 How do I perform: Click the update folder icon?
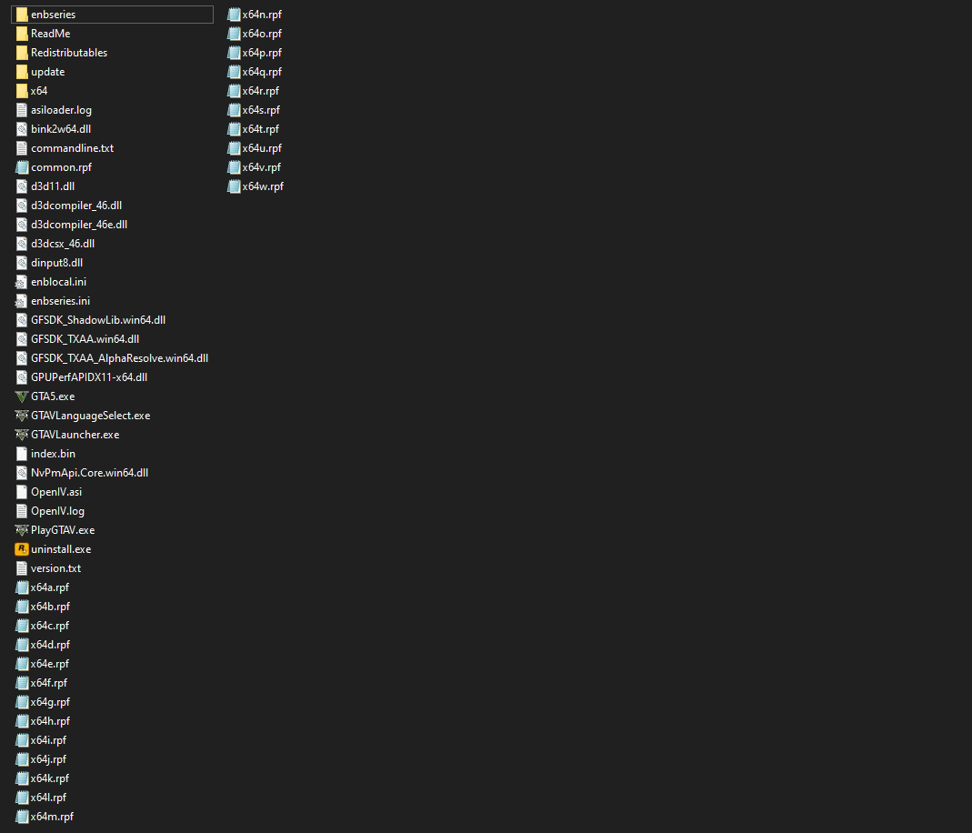[22, 72]
